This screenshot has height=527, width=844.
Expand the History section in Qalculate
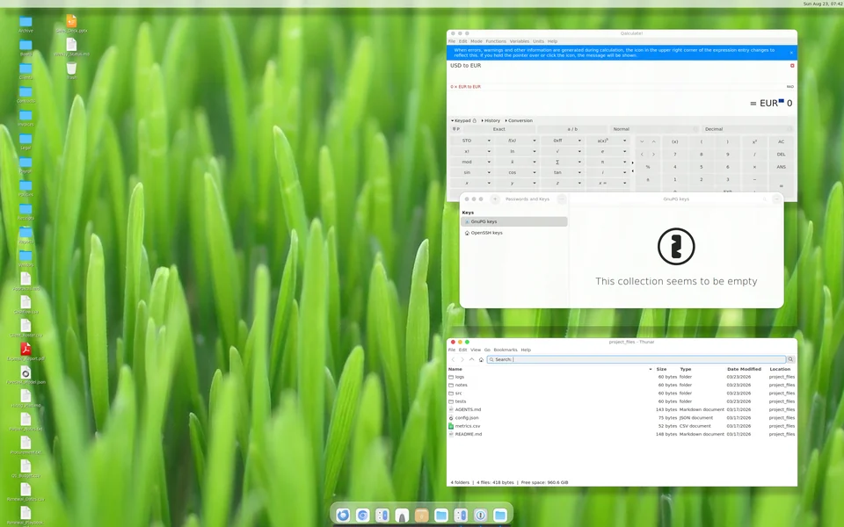tap(491, 120)
